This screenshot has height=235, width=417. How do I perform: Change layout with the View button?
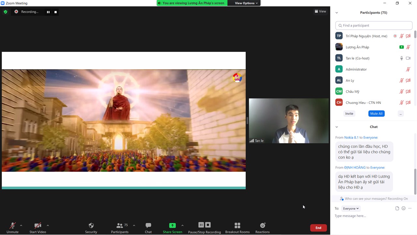320,11
